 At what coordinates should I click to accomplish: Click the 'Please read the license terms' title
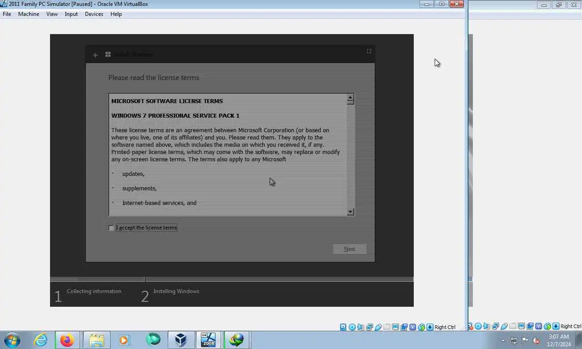(x=154, y=78)
